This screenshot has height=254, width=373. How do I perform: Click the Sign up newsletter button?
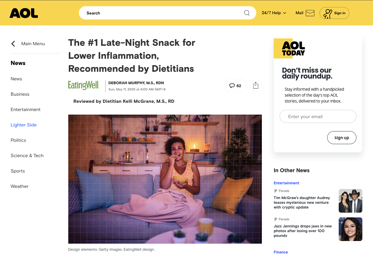[x=342, y=138]
